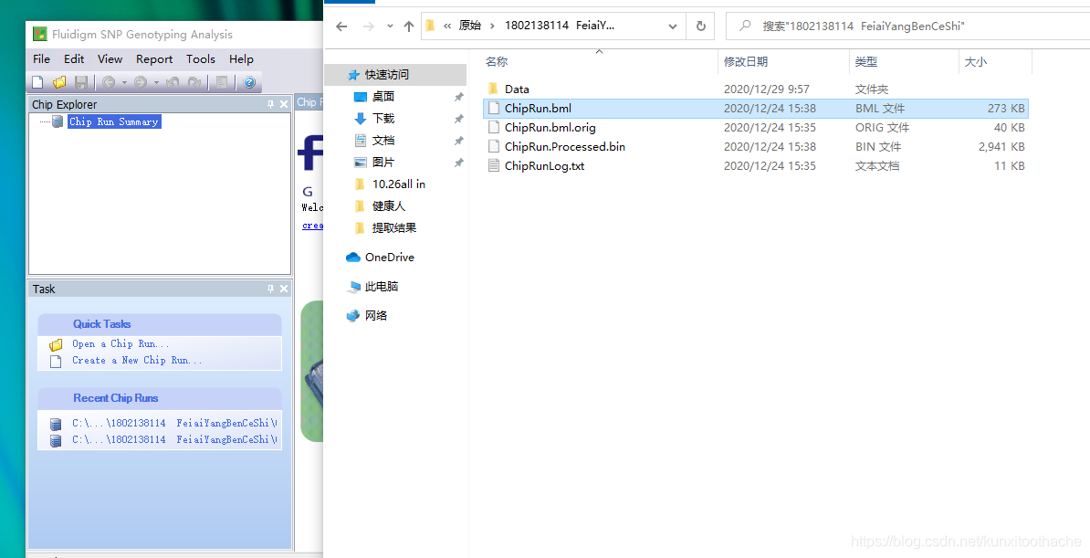The height and width of the screenshot is (558, 1090).
Task: Open 桌面 in navigation pane
Action: coord(383,97)
